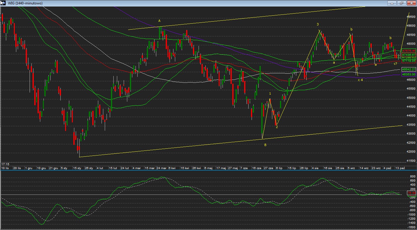This screenshot has height=230, width=417.
Task: Click the '24 mar' date on time axis
Action: (161, 168)
